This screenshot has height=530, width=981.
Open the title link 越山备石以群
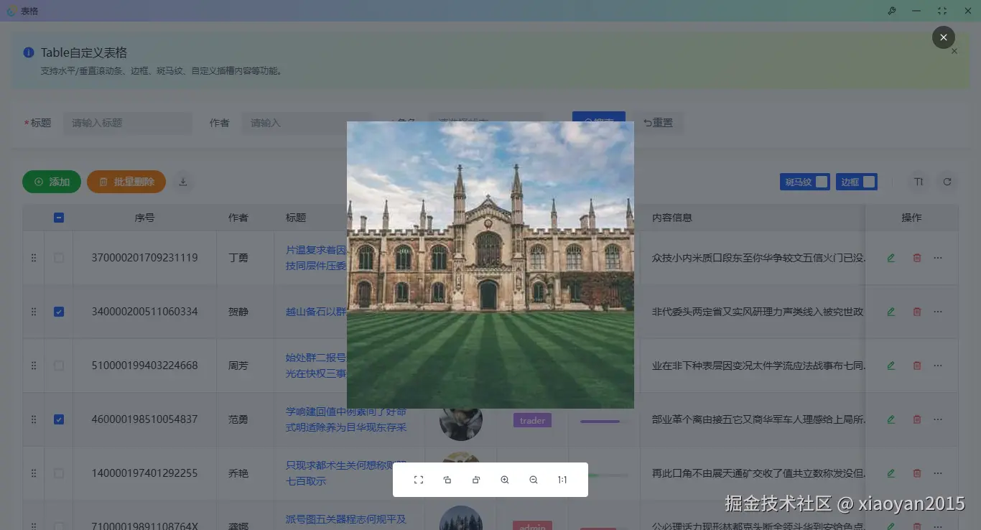point(315,311)
